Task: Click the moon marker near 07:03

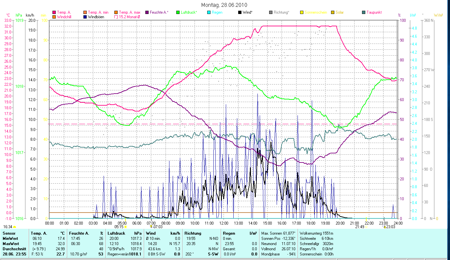Action: click(151, 227)
